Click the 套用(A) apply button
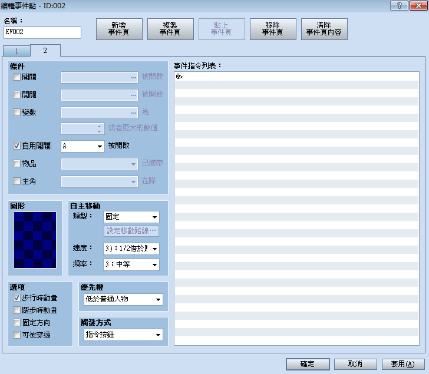 click(x=403, y=364)
